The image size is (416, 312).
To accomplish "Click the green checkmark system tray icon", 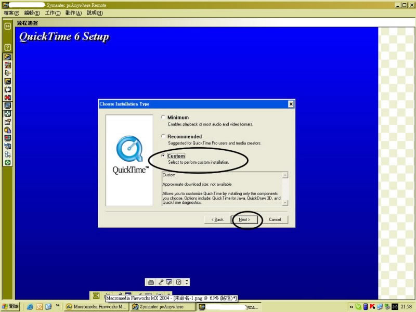I will (358, 307).
